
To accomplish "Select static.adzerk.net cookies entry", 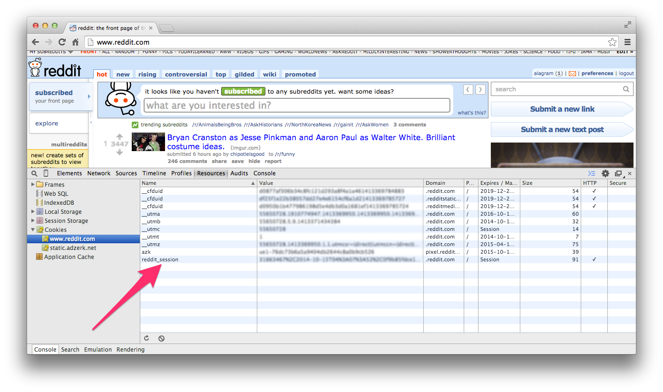I will (x=73, y=248).
